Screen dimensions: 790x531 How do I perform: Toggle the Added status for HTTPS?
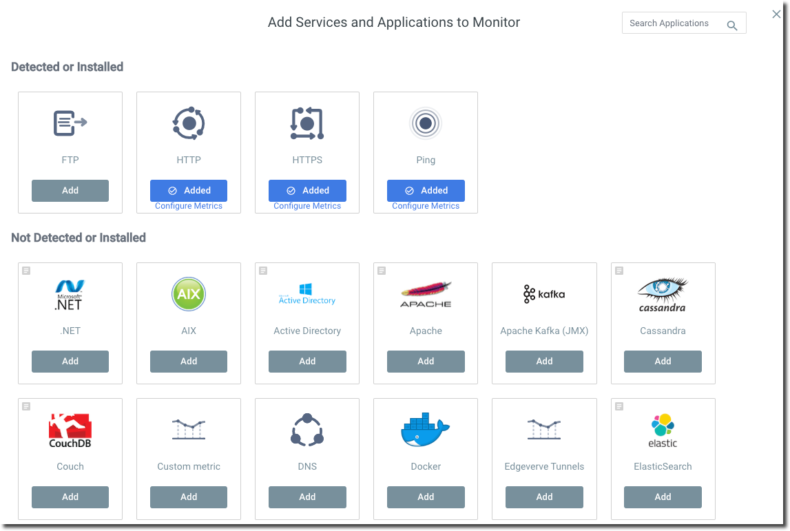[x=306, y=190]
